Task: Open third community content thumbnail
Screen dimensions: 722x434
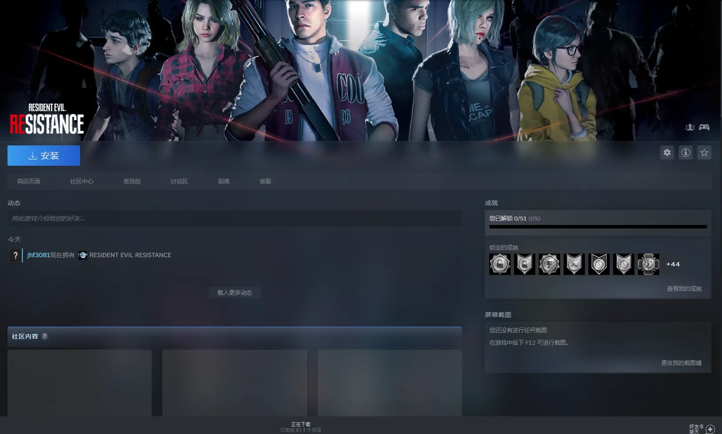Action: click(390, 383)
